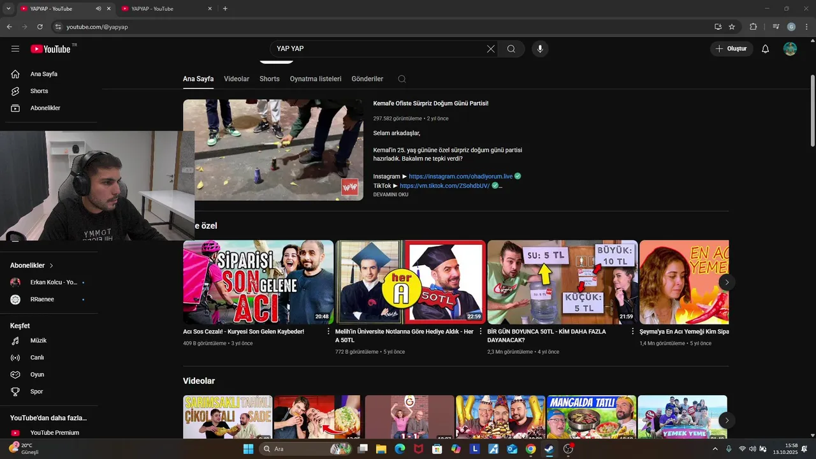
Task: Show next videos in the Videolar row
Action: click(726, 420)
